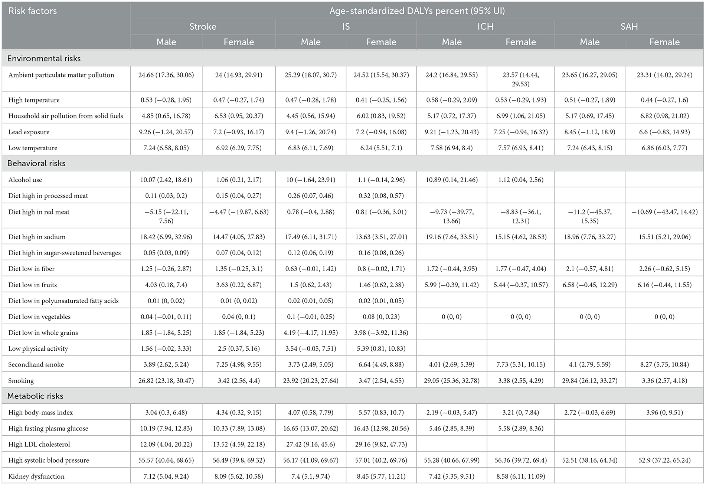Select the 'Age-standardized DALYs percent (95% UI)' header
706x485 pixels.
click(x=417, y=11)
